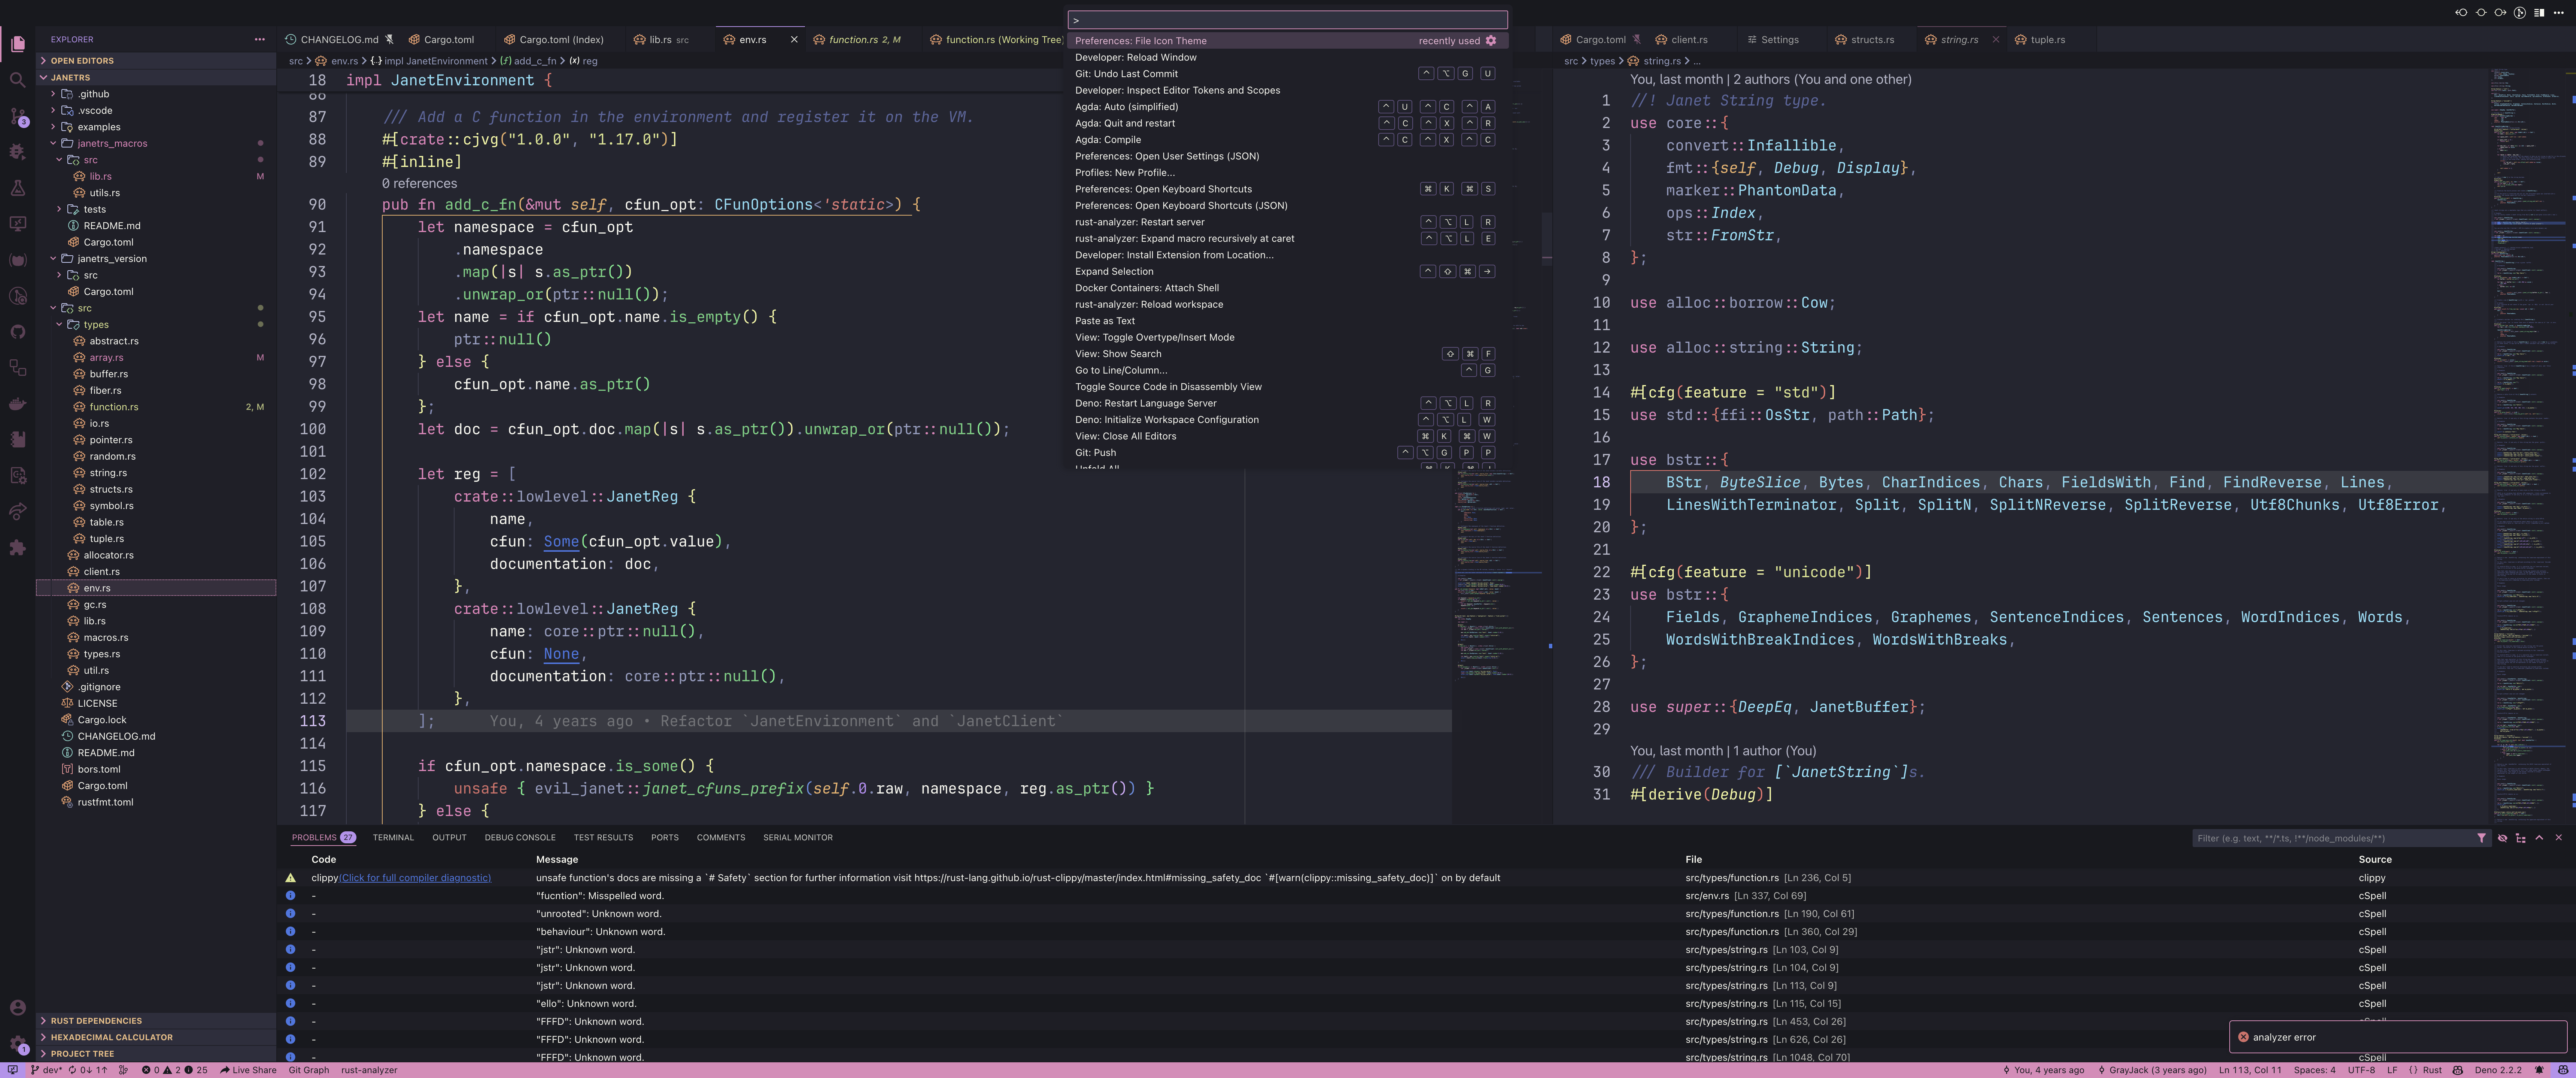Open the Testing flask view

(x=17, y=188)
